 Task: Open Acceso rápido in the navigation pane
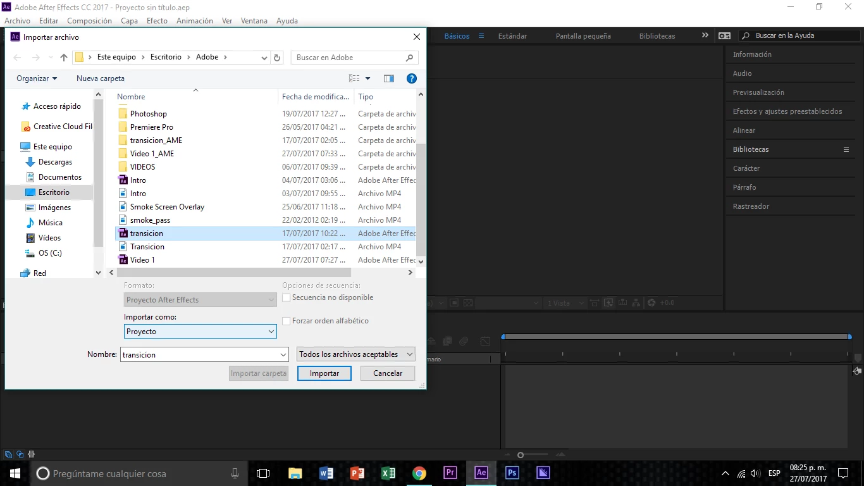tap(57, 106)
